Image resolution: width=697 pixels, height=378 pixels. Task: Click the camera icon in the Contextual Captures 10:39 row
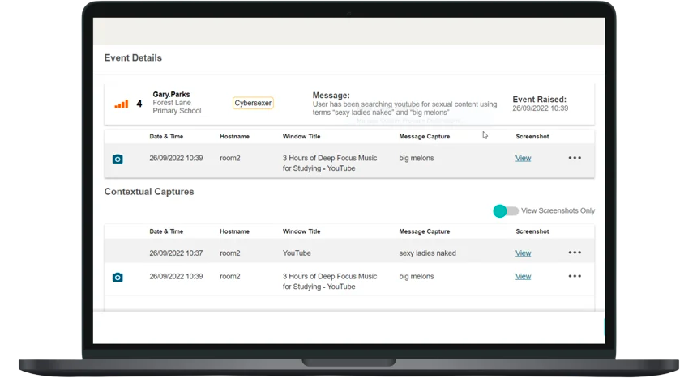pos(118,277)
